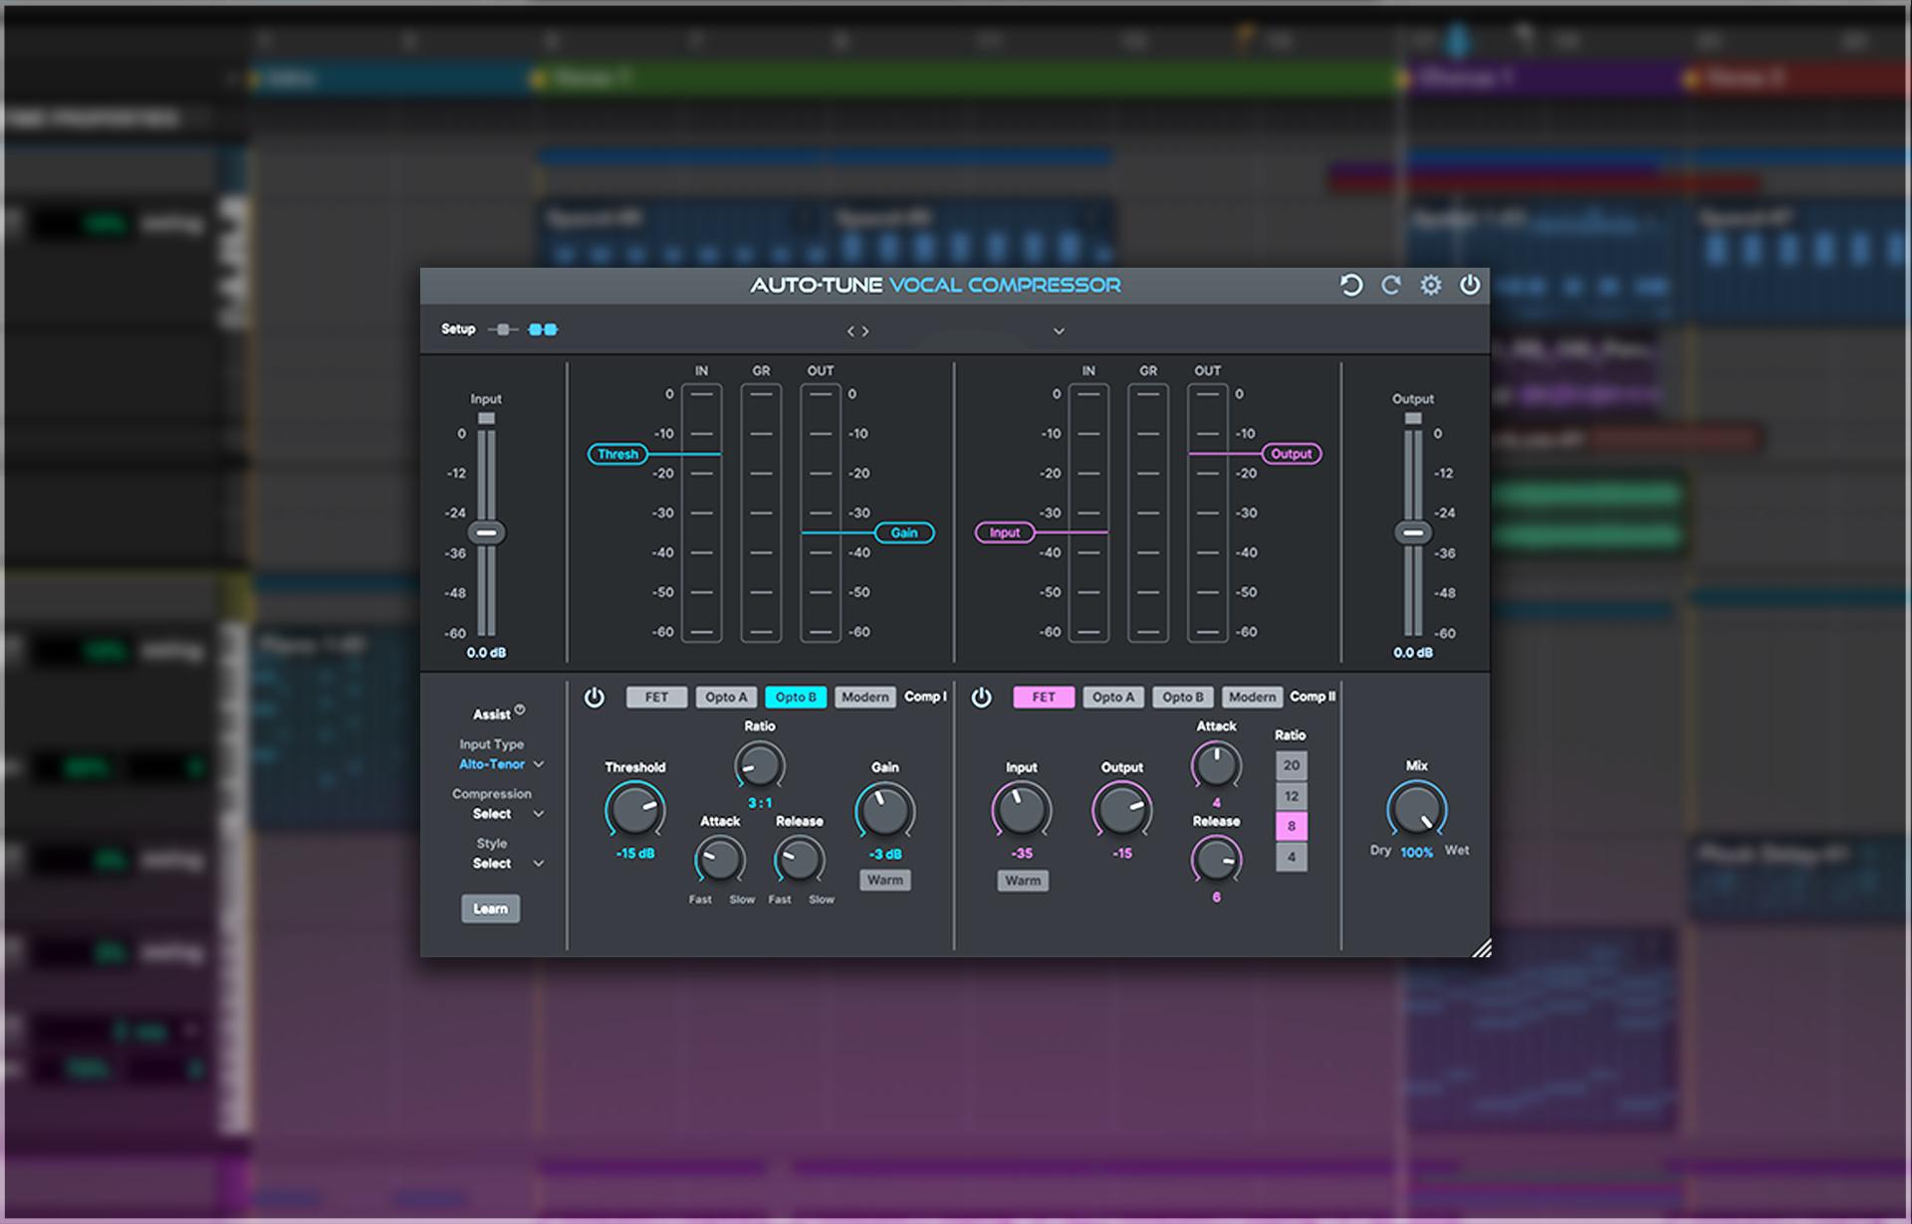This screenshot has height=1224, width=1912.
Task: Click the redo arrow icon in header
Action: pyautogui.click(x=1391, y=286)
